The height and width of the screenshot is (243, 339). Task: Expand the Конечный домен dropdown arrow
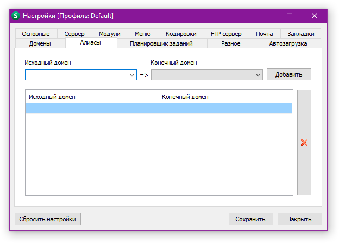(x=259, y=74)
